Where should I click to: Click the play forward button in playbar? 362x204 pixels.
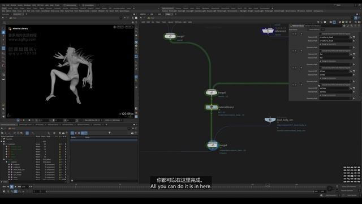pyautogui.click(x=15, y=186)
